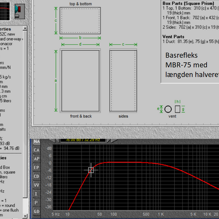Click the "vent" label
This screenshot has height=219, width=219.
[x=172, y=116]
